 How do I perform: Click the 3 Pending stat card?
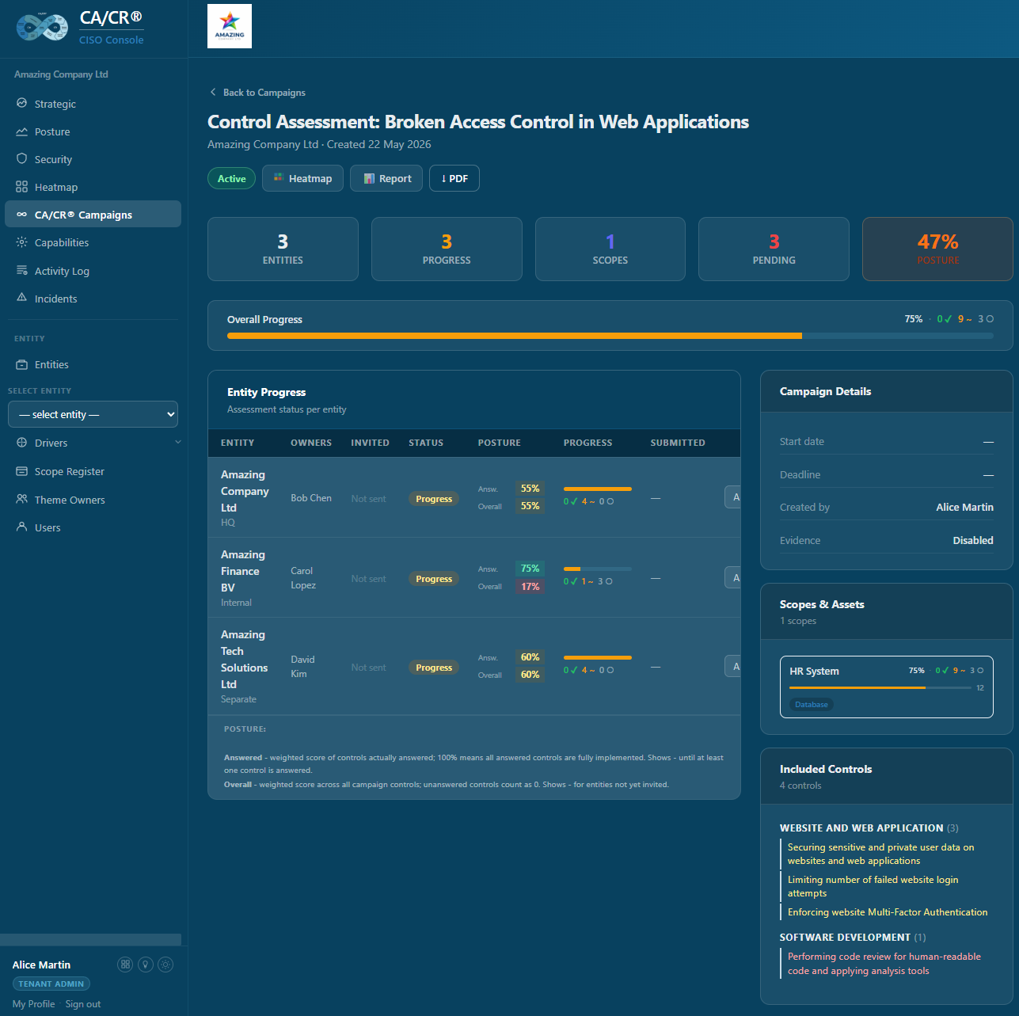coord(774,249)
